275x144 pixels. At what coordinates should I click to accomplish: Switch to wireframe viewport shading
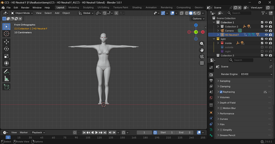187,13
